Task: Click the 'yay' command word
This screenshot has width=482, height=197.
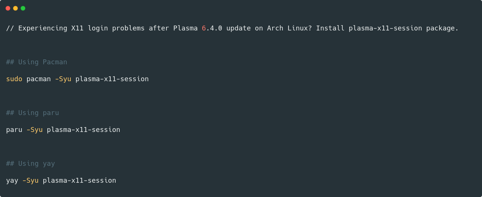Action: (12, 180)
